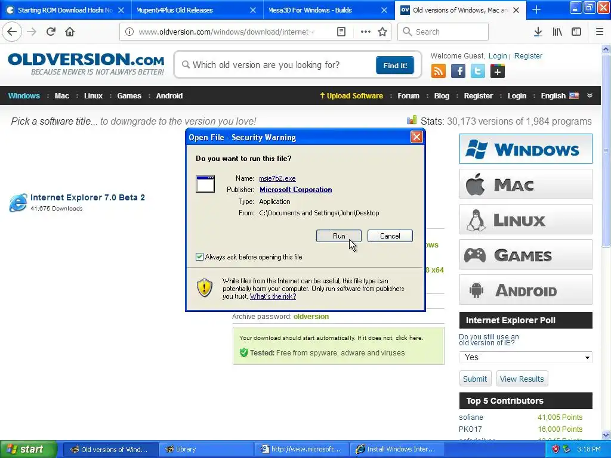Click the Internet Explorer logo icon
The image size is (611, 458).
point(18,203)
